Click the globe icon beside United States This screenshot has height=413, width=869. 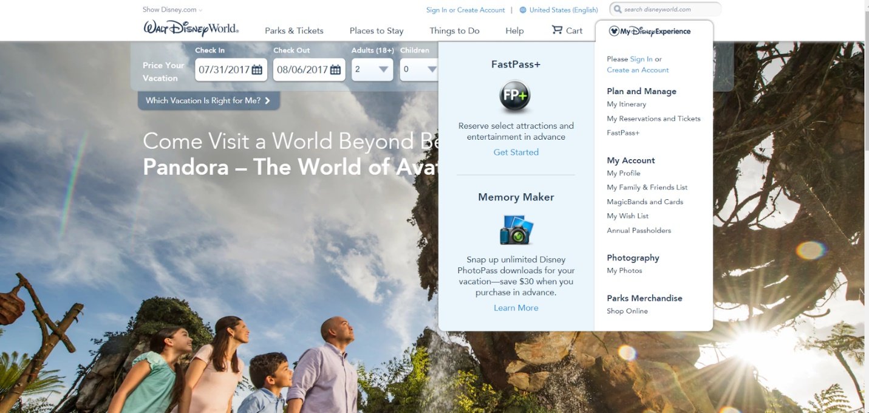[x=522, y=10]
